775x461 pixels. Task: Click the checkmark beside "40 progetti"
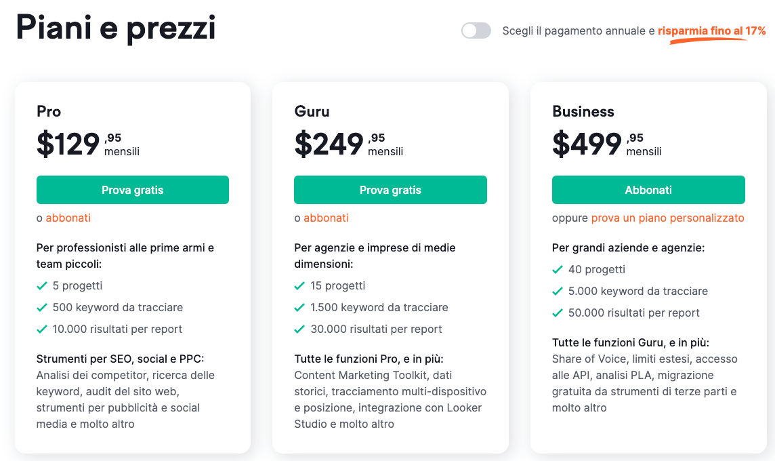coord(557,269)
